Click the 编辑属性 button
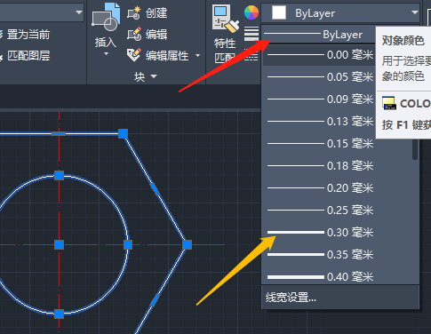 pos(158,55)
